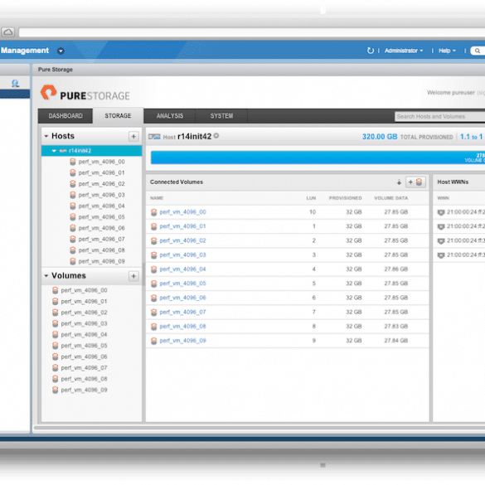Add a new host with the plus button
Image resolution: width=485 pixels, height=485 pixels.
133,137
